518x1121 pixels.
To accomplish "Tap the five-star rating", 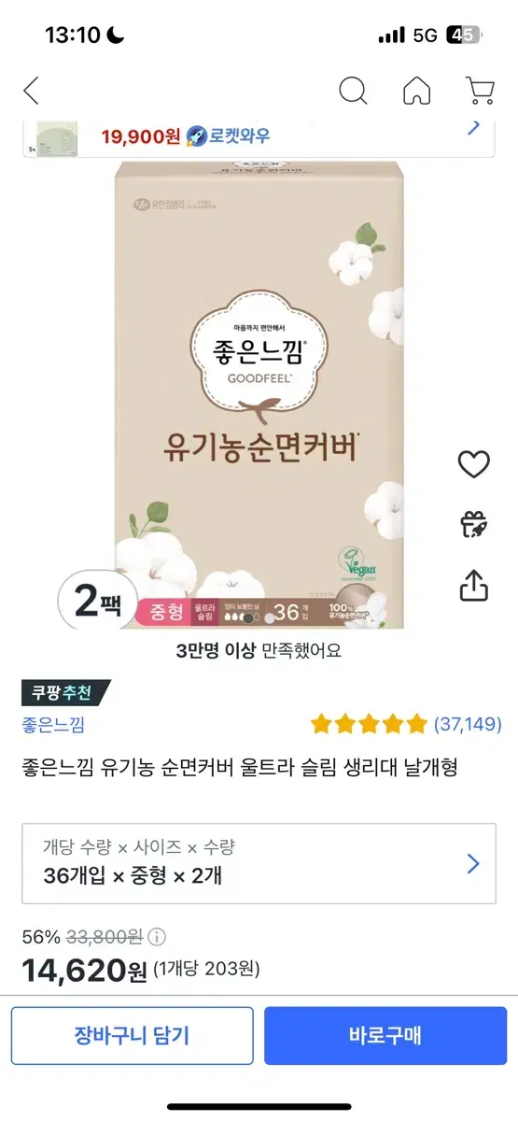I will pyautogui.click(x=369, y=724).
